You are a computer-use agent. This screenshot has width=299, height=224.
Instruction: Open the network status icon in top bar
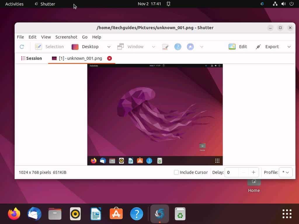pyautogui.click(x=275, y=4)
